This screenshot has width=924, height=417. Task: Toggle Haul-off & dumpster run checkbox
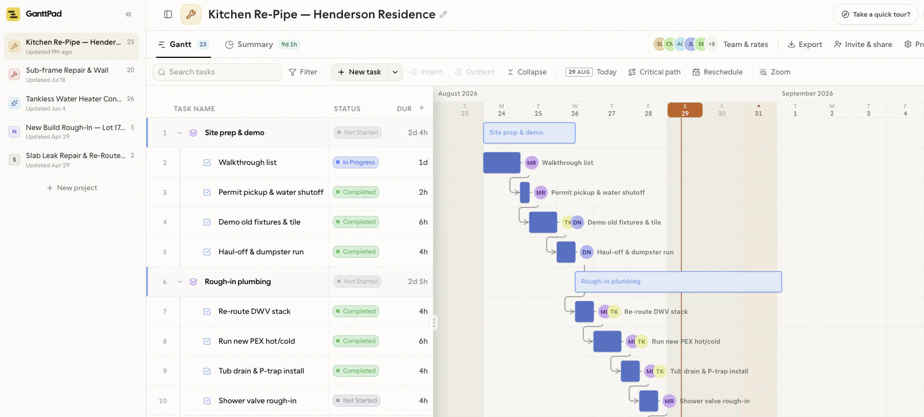pyautogui.click(x=207, y=252)
